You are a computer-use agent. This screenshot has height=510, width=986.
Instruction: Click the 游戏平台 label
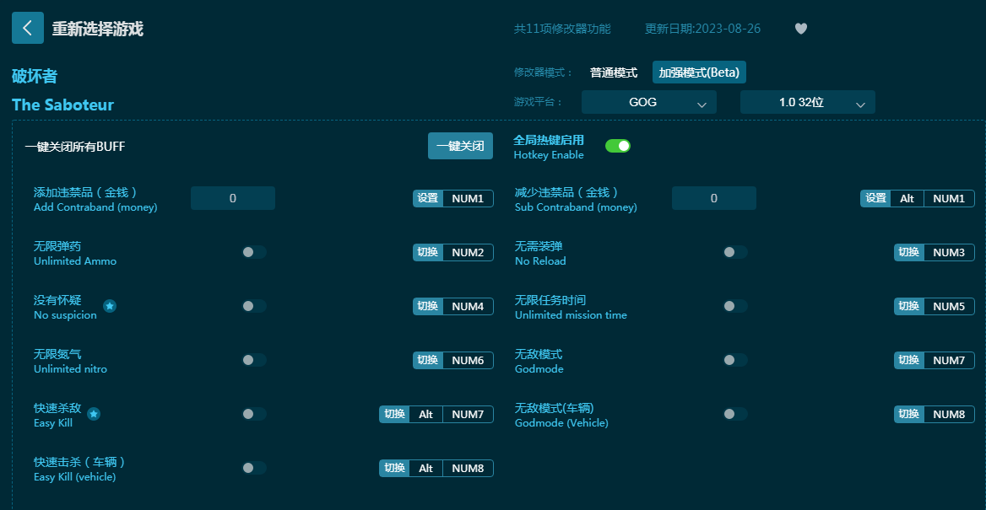point(539,102)
